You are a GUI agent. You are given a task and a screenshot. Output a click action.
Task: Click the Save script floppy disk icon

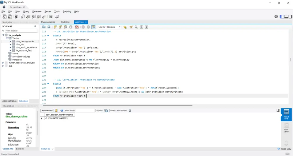click(x=49, y=27)
